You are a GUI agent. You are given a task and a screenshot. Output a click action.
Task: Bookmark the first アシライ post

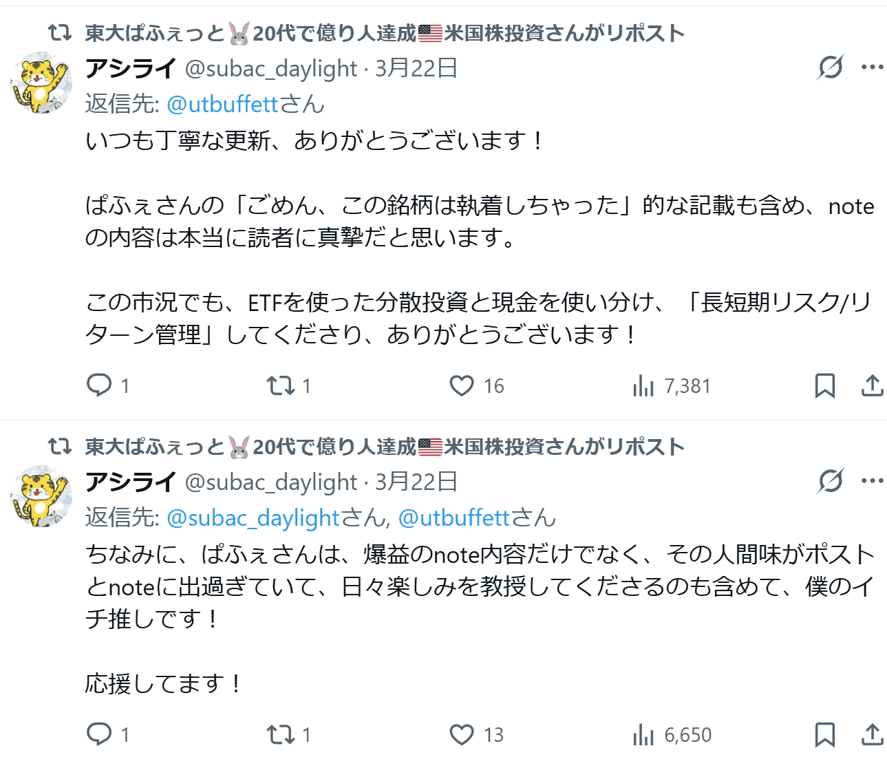[824, 385]
